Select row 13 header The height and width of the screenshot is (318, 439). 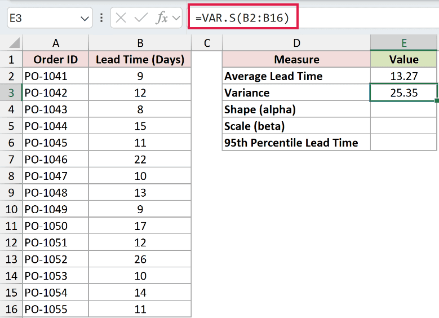pos(11,259)
